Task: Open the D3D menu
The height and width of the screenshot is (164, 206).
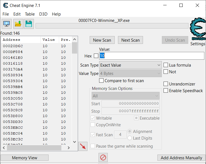Action: pos(43,14)
